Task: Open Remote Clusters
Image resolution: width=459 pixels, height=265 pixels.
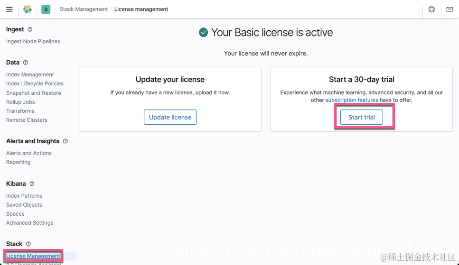Action: tap(27, 120)
